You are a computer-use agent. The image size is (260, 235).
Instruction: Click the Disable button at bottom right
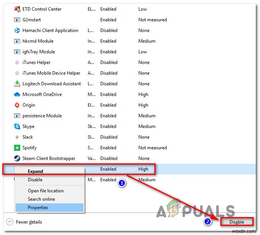point(237,222)
